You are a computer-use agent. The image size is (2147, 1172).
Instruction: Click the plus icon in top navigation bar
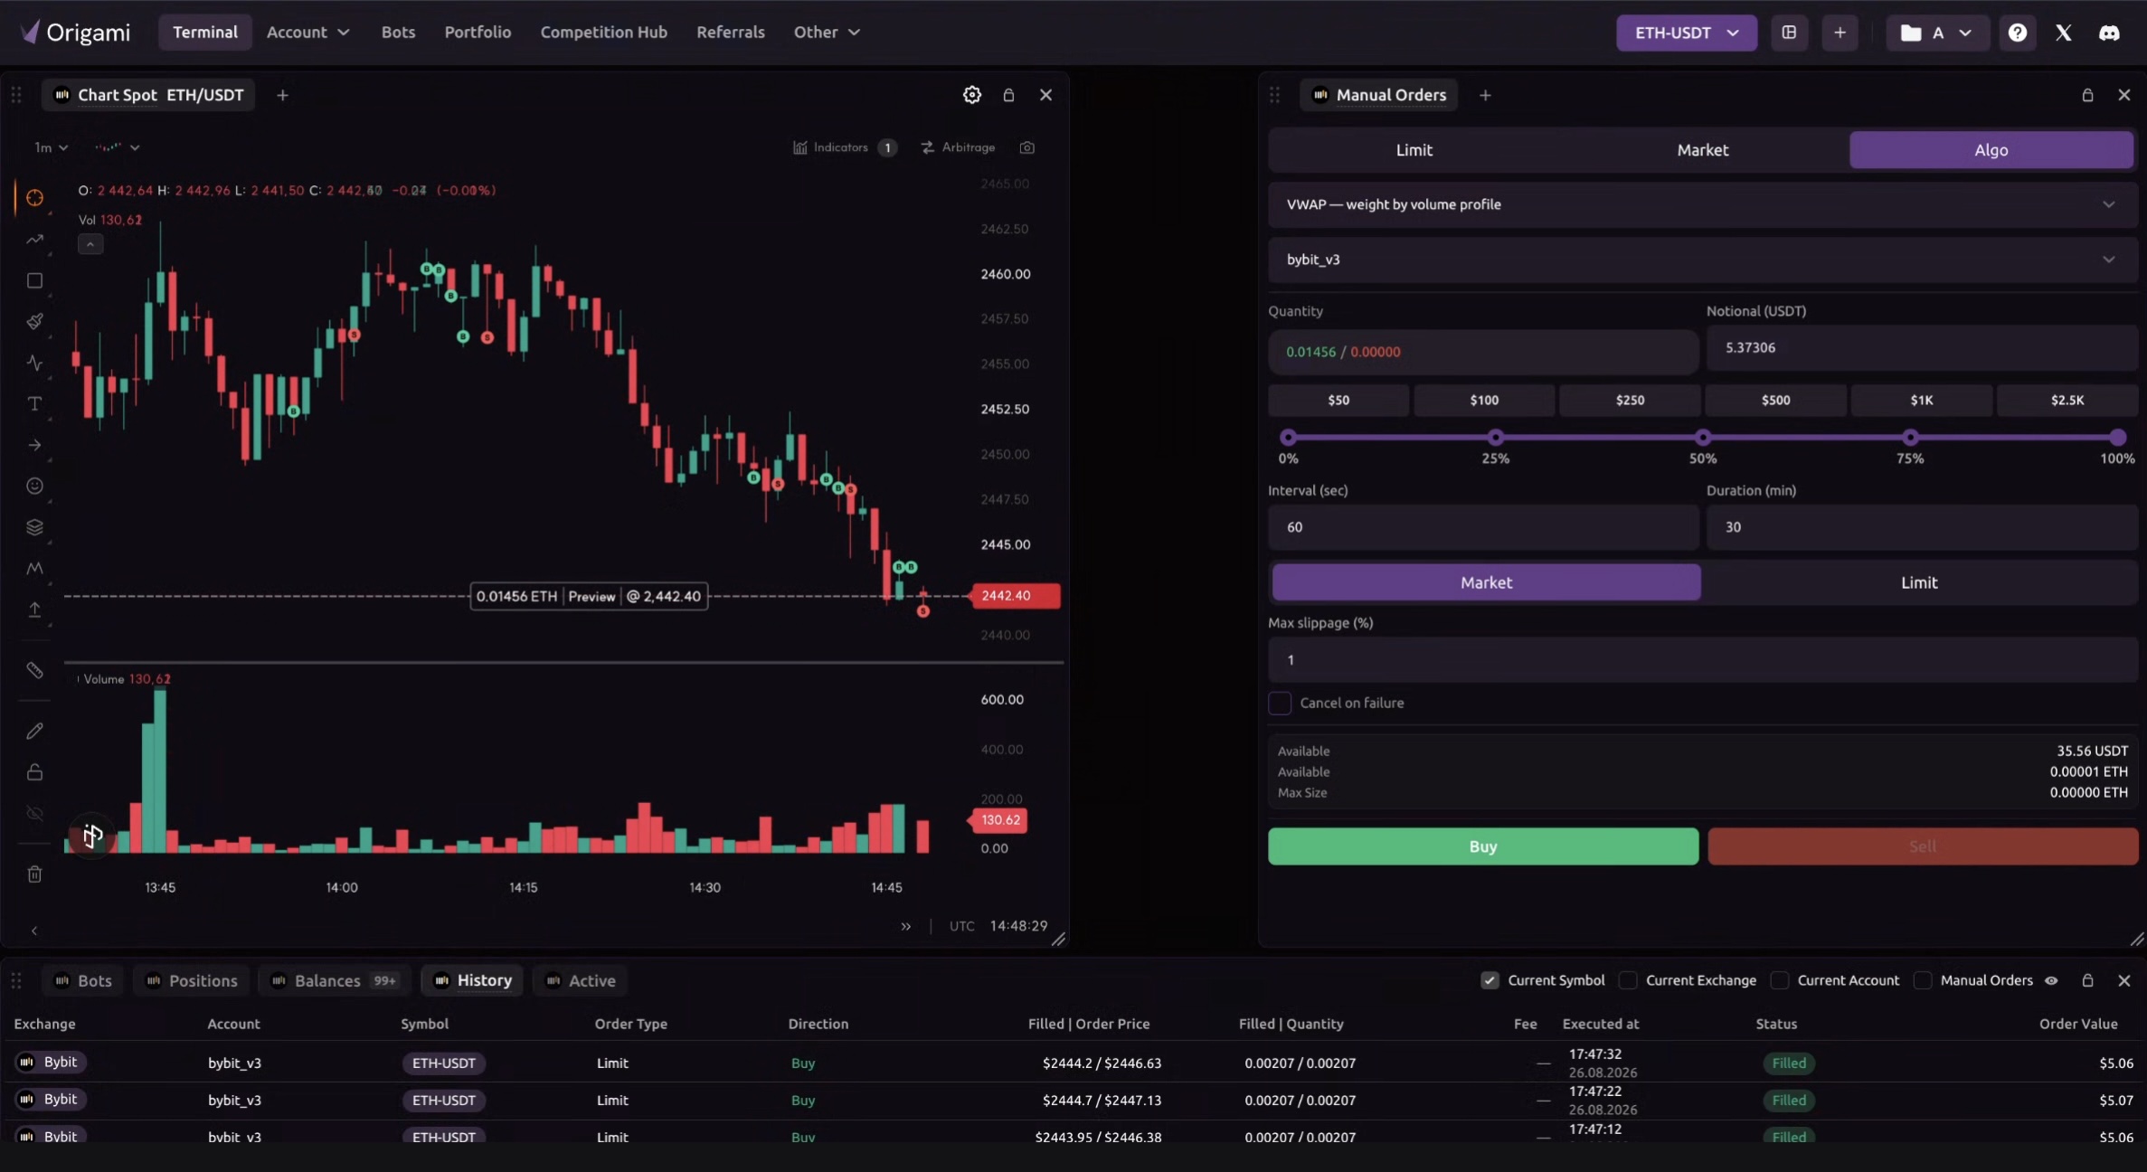1840,33
